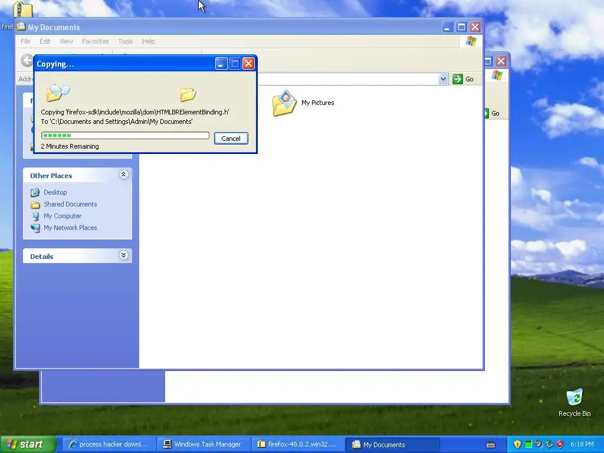Open My Network Places link

click(70, 228)
